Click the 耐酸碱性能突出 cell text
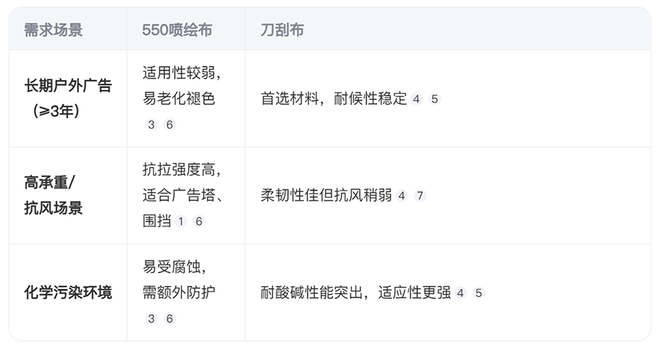The width and height of the screenshot is (658, 347). (x=312, y=293)
